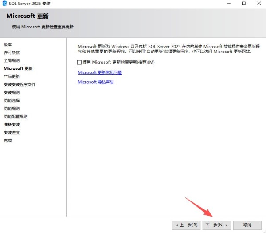Screen dimensions: 266x233
Task: Select 版本 step in sidebar
Action: [8, 44]
